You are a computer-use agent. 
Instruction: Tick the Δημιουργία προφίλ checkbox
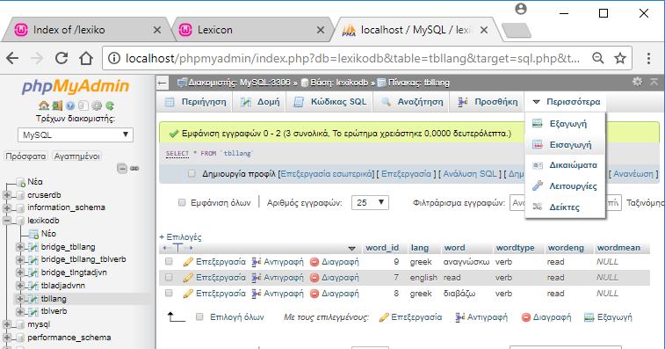[x=192, y=173]
